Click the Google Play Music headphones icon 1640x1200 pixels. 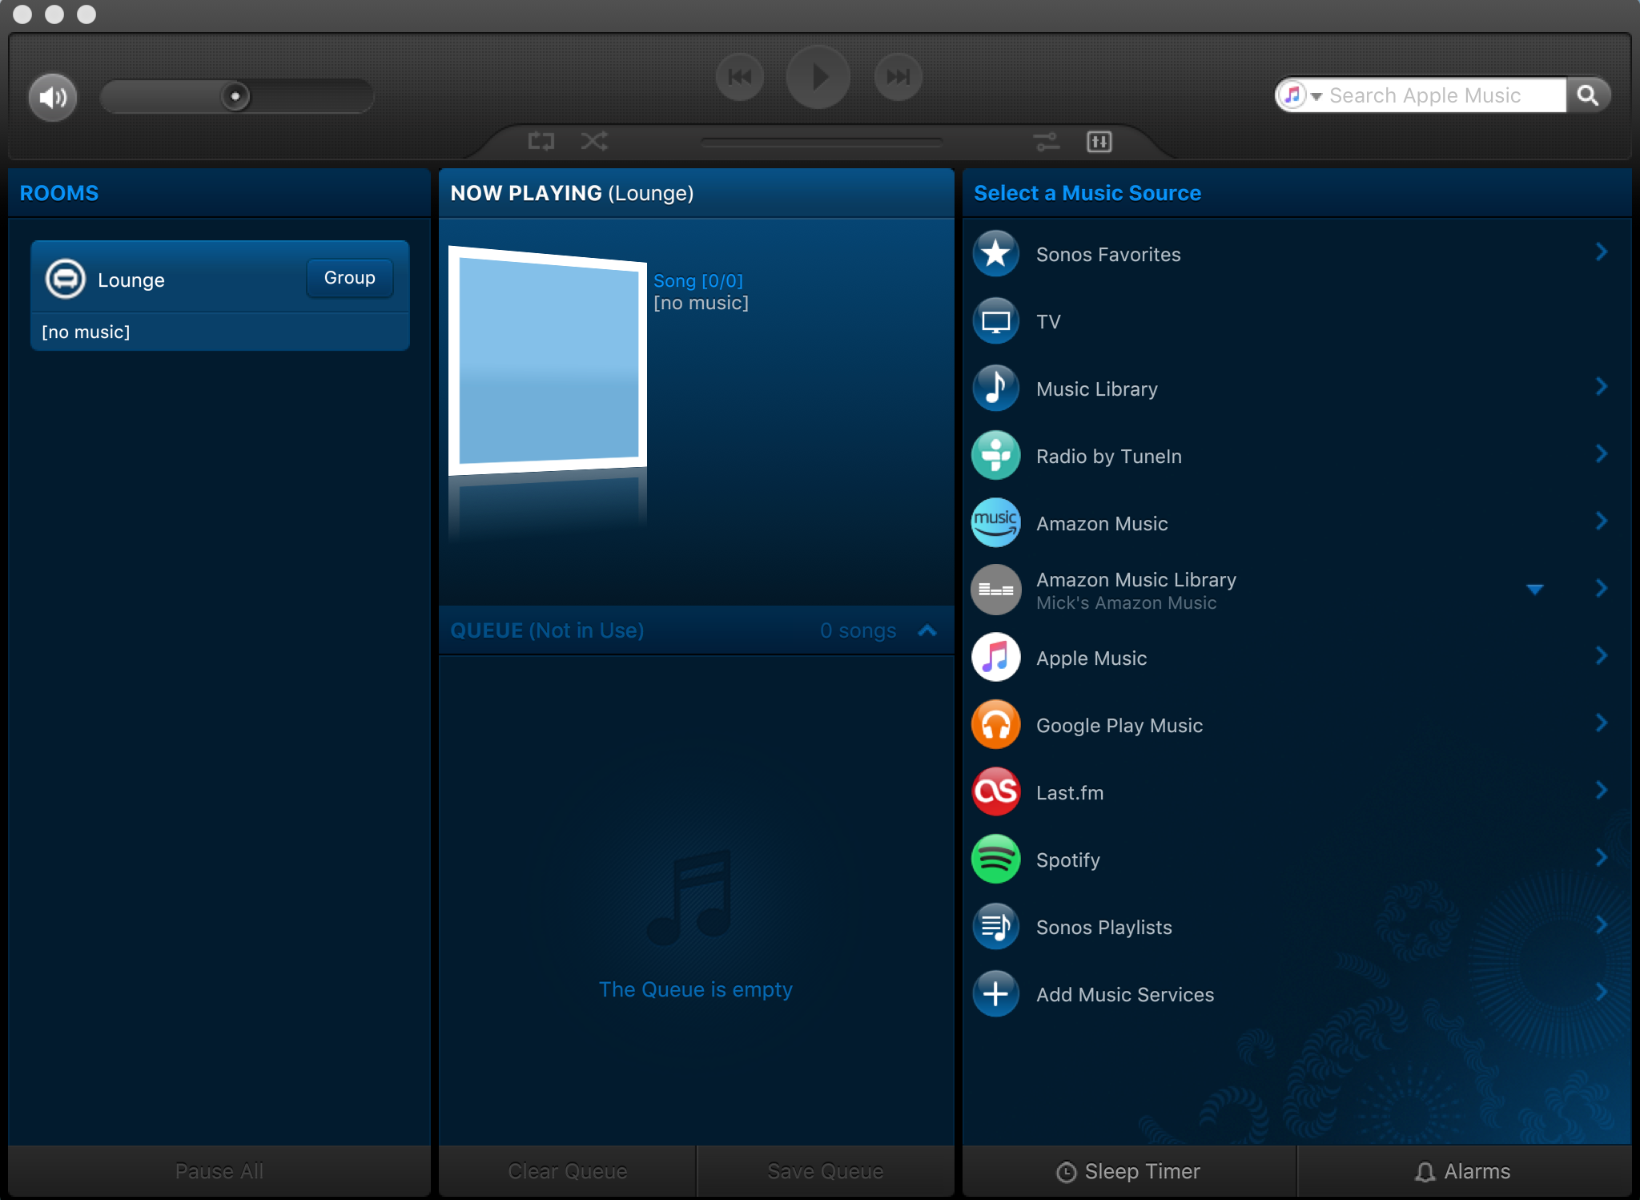(995, 724)
